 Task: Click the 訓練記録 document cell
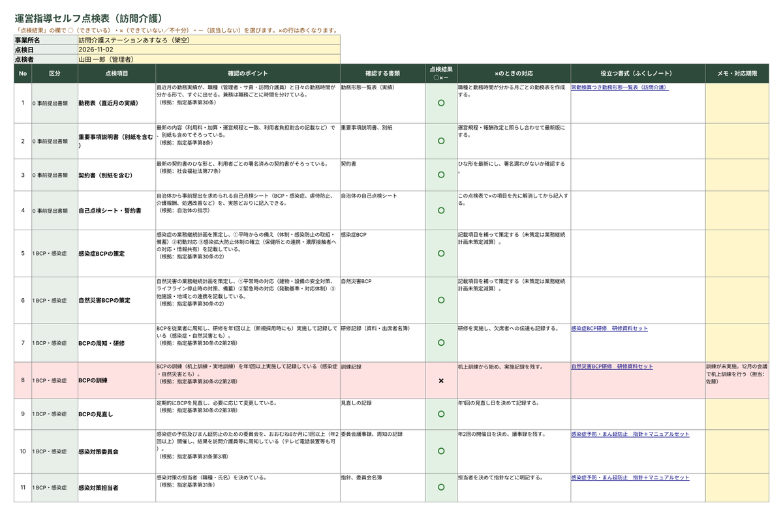tap(382, 380)
